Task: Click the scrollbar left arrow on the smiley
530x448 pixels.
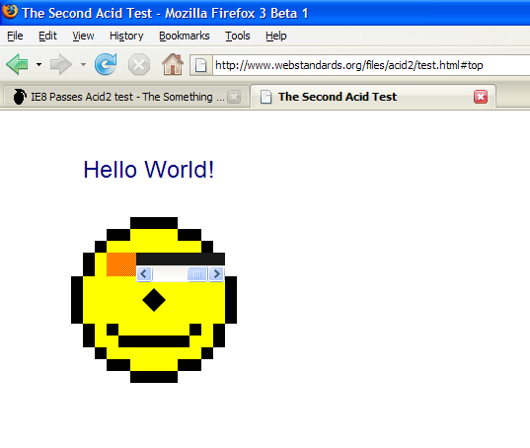Action: (x=144, y=273)
